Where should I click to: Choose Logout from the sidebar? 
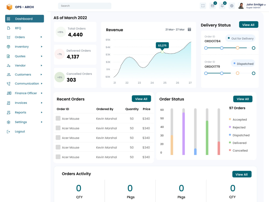click(20, 132)
